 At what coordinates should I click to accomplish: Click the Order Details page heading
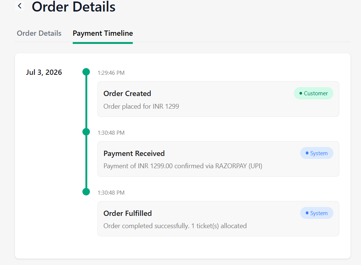coord(73,7)
